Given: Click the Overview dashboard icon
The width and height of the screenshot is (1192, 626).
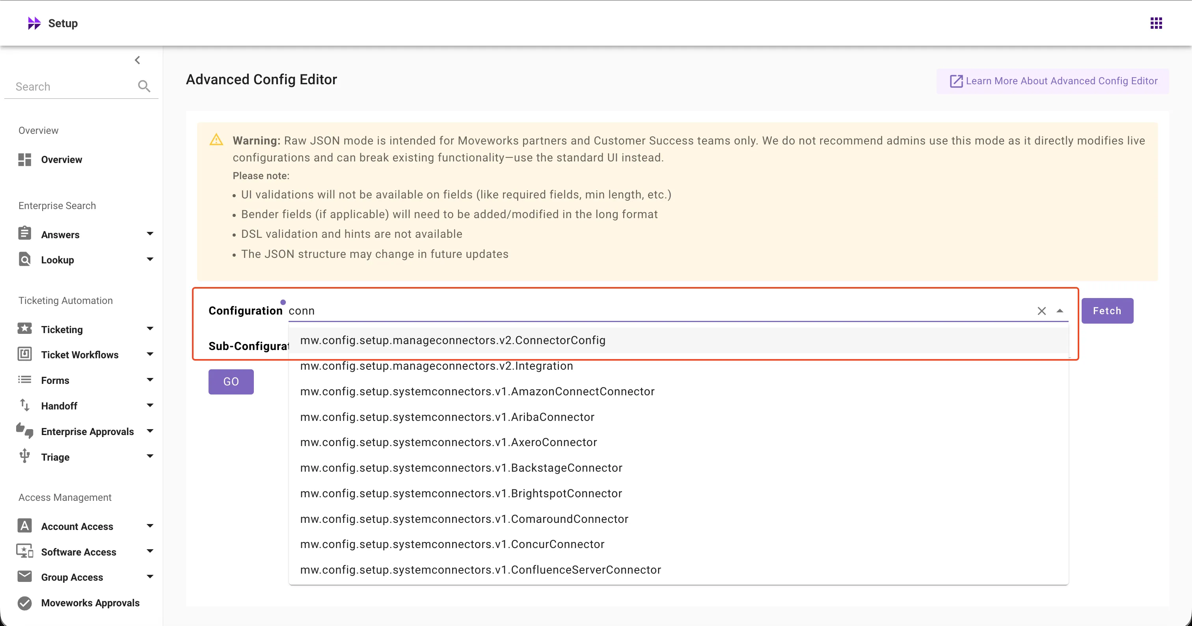Looking at the screenshot, I should coord(24,159).
